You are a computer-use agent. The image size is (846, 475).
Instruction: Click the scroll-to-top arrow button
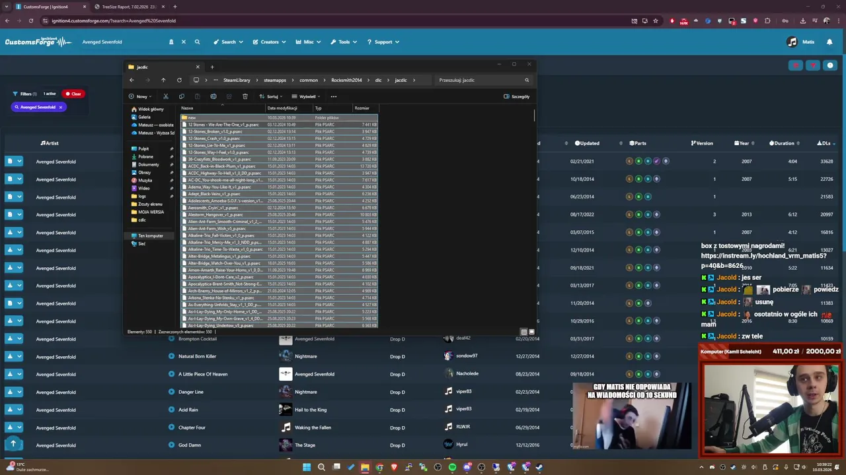[x=13, y=444]
